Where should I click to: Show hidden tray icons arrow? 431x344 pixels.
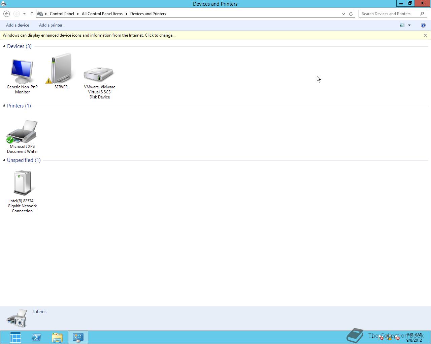(x=372, y=338)
